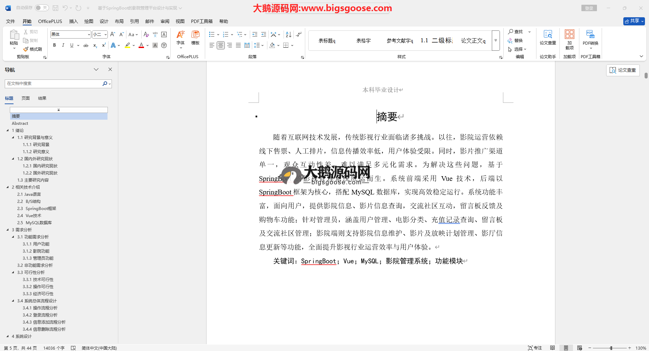Click the 共享 share button

pyautogui.click(x=634, y=21)
